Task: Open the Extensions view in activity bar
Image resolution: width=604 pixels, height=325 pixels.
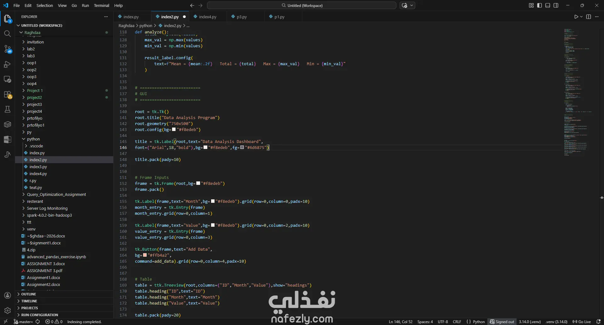Action: pos(8,94)
